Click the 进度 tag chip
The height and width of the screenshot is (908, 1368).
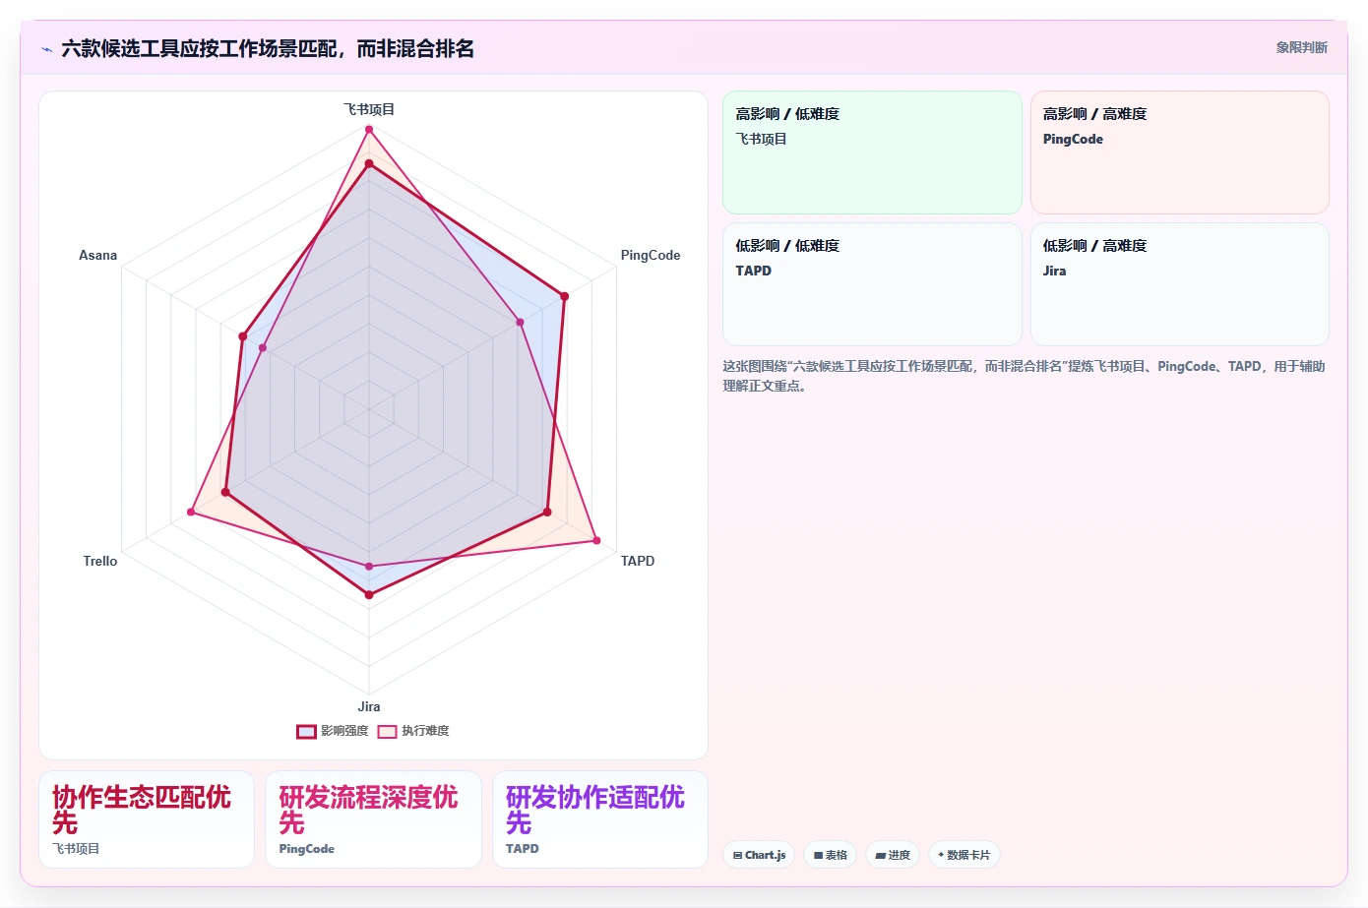tap(893, 855)
